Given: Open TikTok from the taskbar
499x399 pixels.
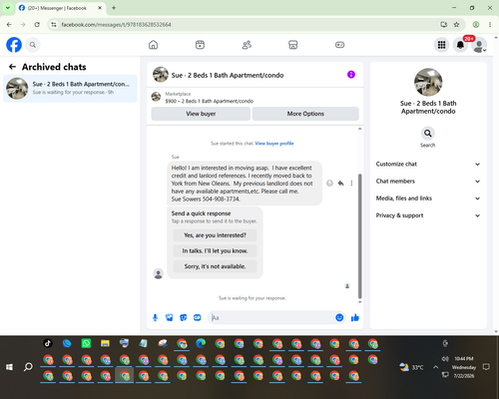Looking at the screenshot, I should pos(48,343).
